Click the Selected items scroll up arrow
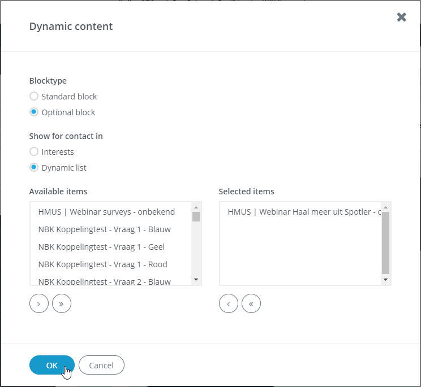Image resolution: width=421 pixels, height=387 pixels. click(x=385, y=207)
